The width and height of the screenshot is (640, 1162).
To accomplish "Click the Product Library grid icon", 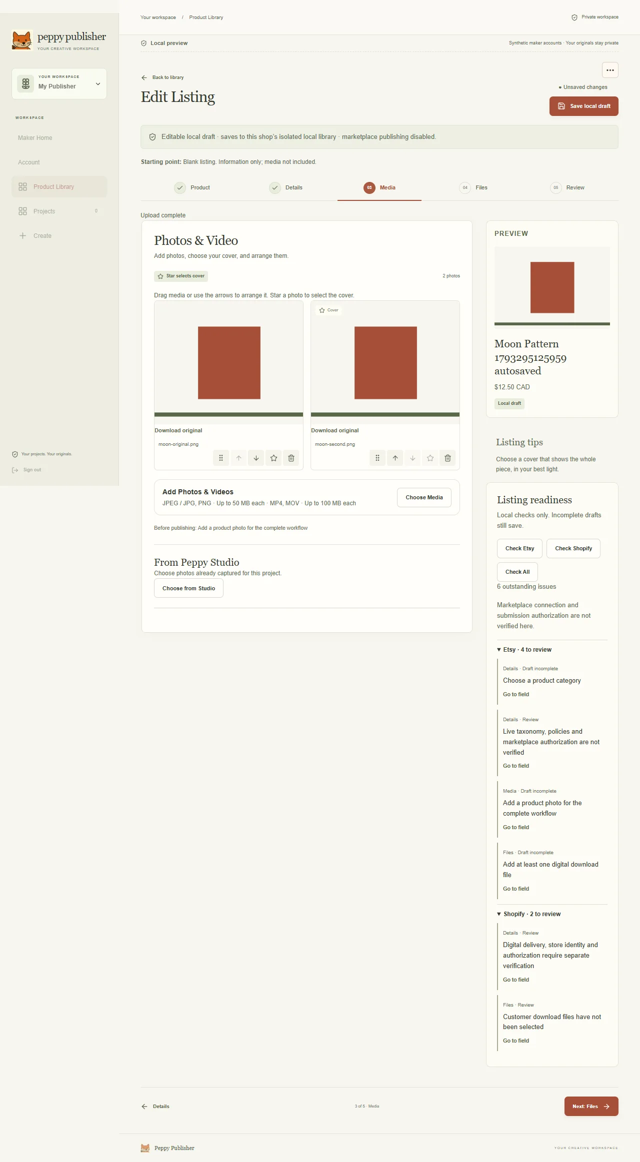I will pyautogui.click(x=22, y=187).
